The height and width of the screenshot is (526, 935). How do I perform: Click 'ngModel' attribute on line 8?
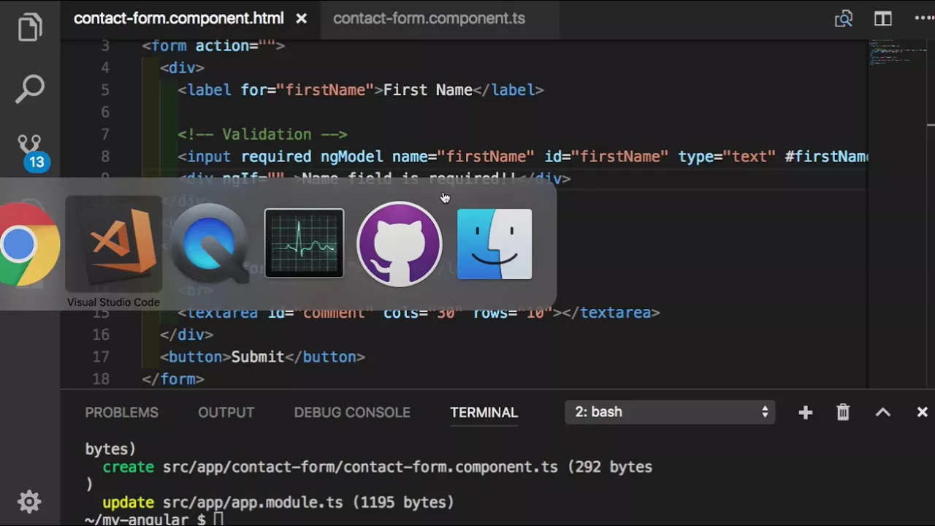pyautogui.click(x=351, y=156)
